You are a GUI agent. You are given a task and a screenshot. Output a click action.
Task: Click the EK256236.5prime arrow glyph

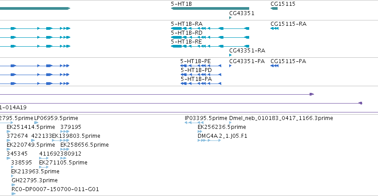pyautogui.click(x=200, y=132)
